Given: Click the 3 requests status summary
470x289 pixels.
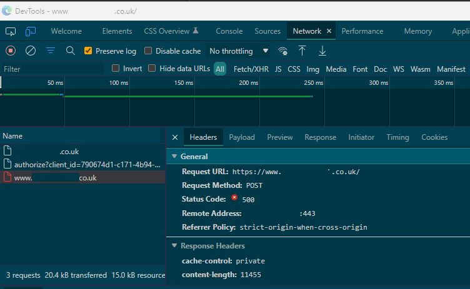Looking at the screenshot, I should (23, 275).
